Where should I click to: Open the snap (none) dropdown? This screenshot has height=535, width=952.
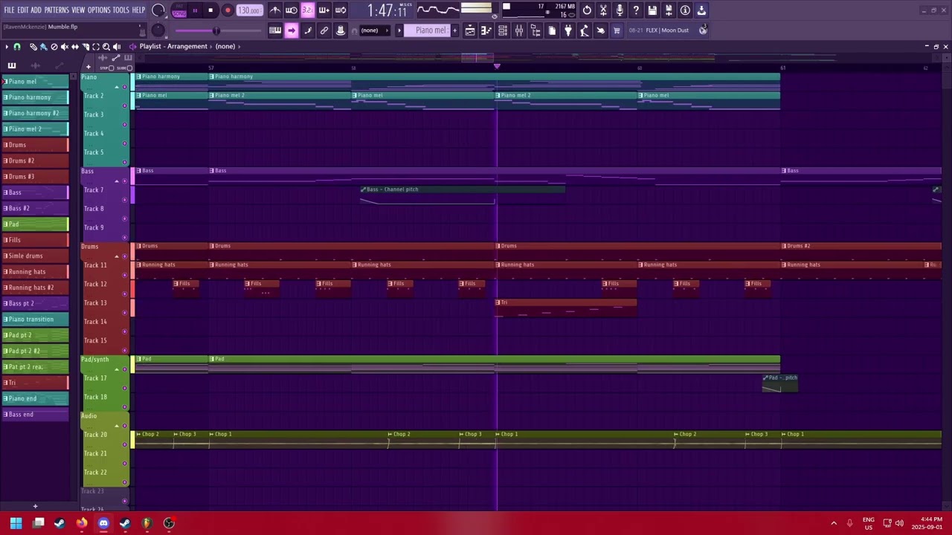[x=374, y=30]
